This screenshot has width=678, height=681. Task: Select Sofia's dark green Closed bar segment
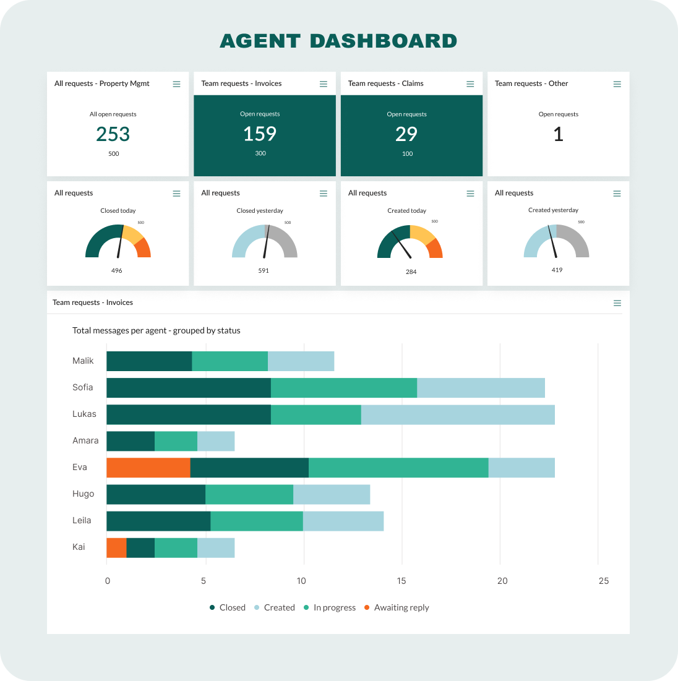coord(188,388)
